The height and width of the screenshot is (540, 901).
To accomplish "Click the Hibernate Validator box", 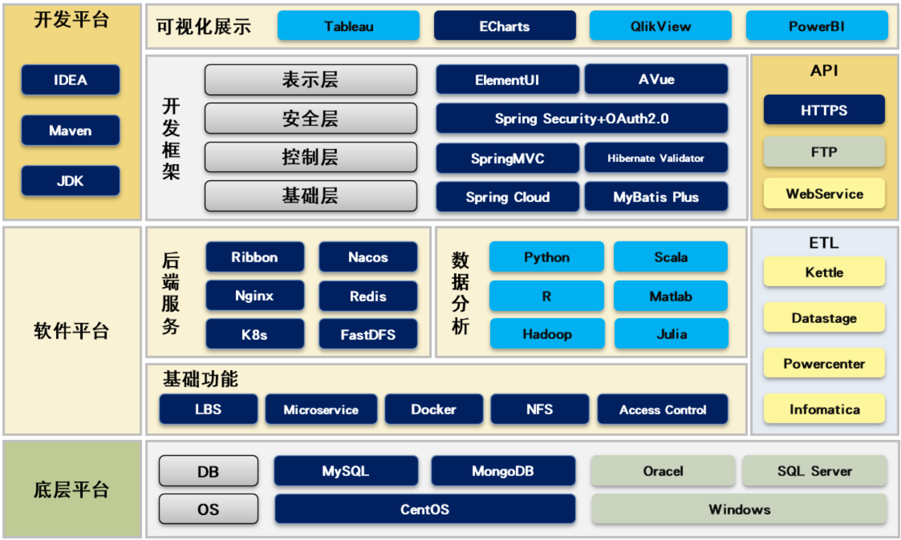I will tap(656, 158).
